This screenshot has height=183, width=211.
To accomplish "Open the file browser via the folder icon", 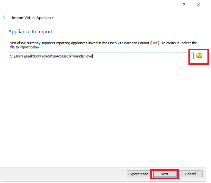I will pos(199,56).
